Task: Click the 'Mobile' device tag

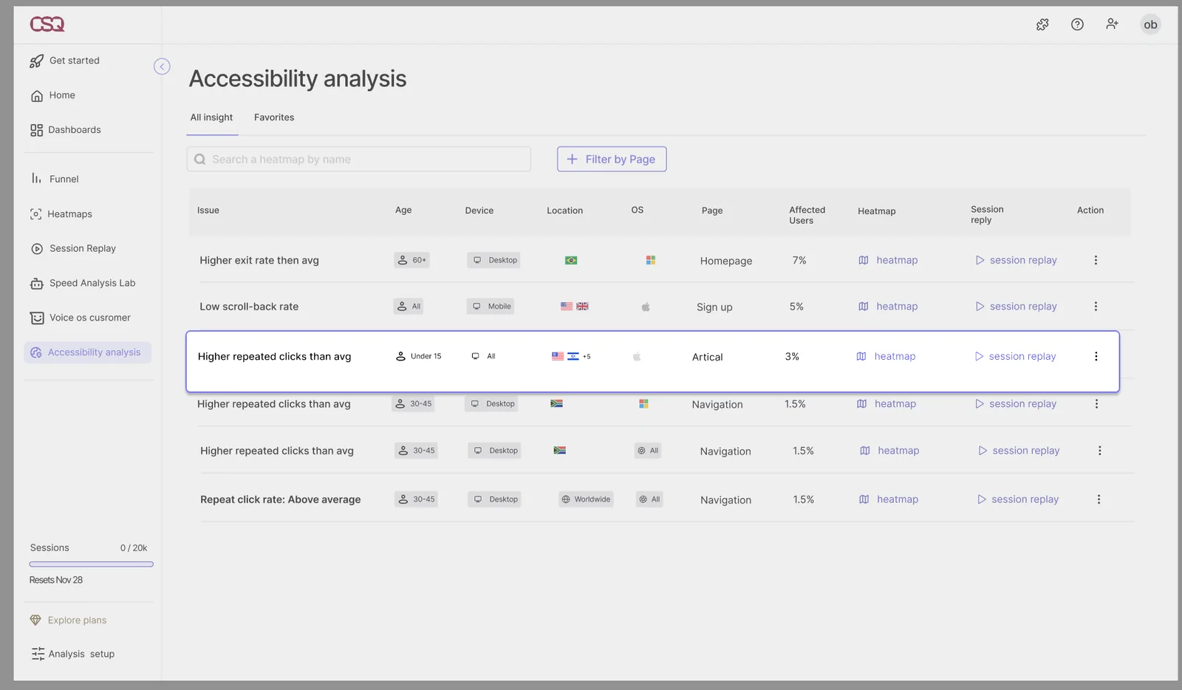Action: pyautogui.click(x=491, y=307)
